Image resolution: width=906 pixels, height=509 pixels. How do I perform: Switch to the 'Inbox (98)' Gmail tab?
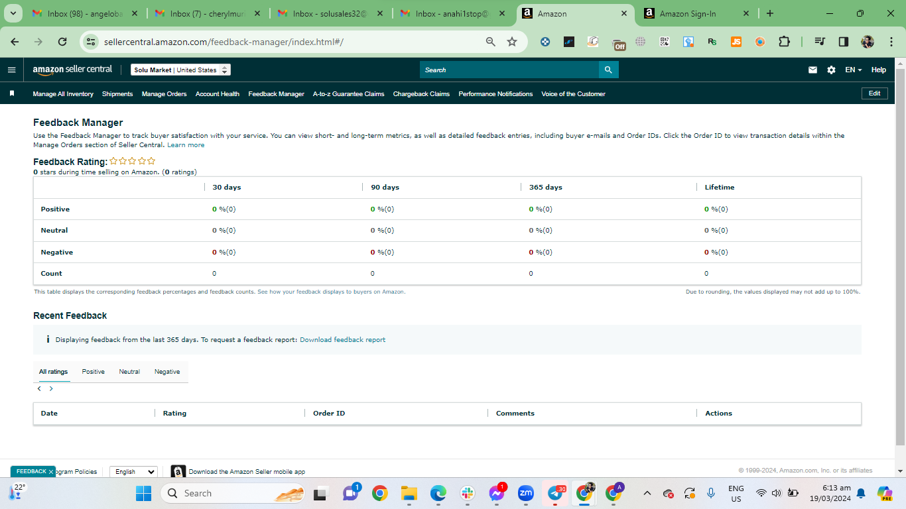click(86, 13)
